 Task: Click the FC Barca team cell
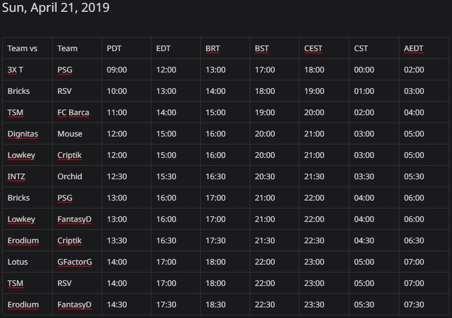tap(77, 112)
